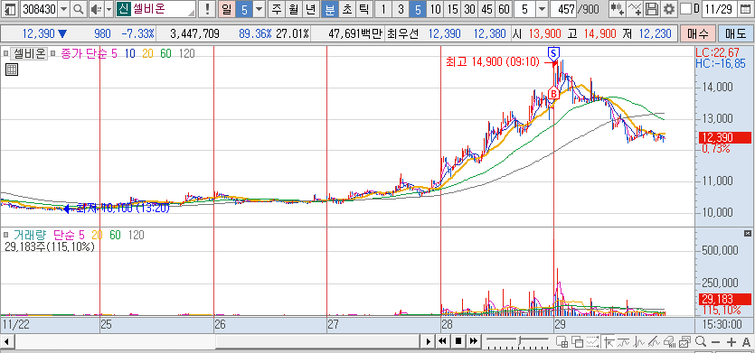Screen dimensions: 755x353
Task: Toggle volume indicator square beside 거래량
Action: (x=5, y=235)
